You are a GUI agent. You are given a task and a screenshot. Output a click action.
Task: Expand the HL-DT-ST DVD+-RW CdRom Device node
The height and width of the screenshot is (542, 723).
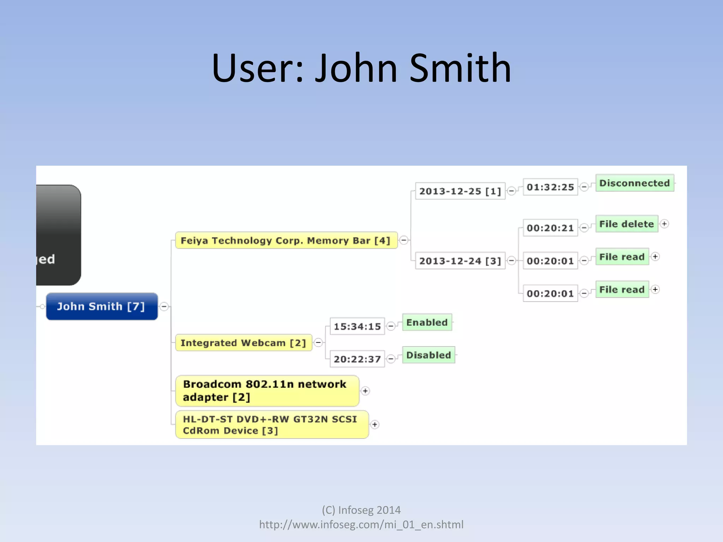pos(375,424)
